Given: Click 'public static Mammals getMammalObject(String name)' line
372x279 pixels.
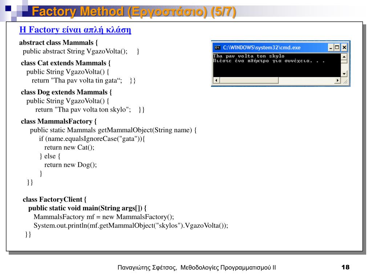Looking at the screenshot, I should pyautogui.click(x=113, y=130).
